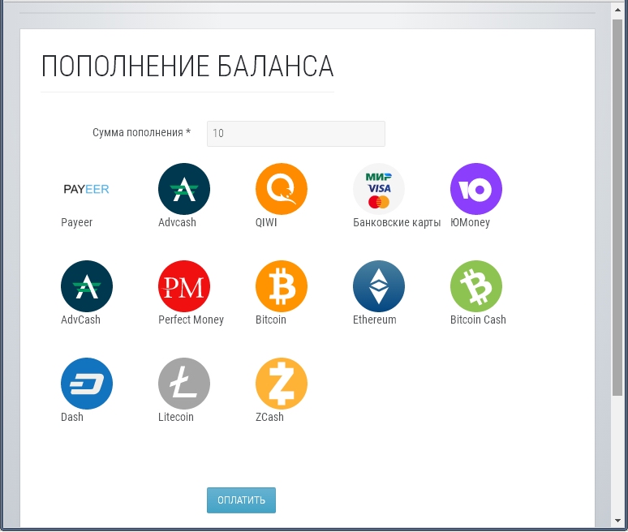Click the 'Litecoin' text label
Image resolution: width=628 pixels, height=532 pixels.
coord(176,417)
